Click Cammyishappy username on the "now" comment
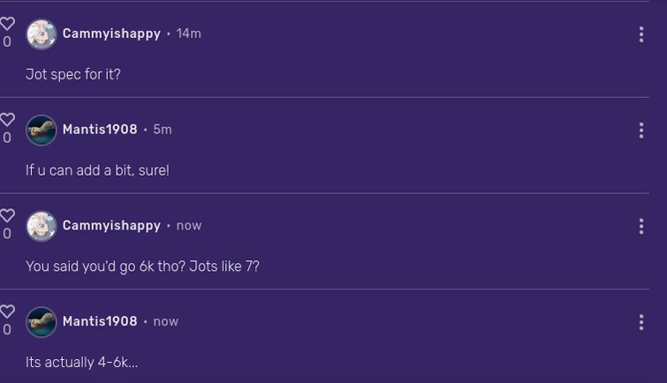 (x=111, y=225)
